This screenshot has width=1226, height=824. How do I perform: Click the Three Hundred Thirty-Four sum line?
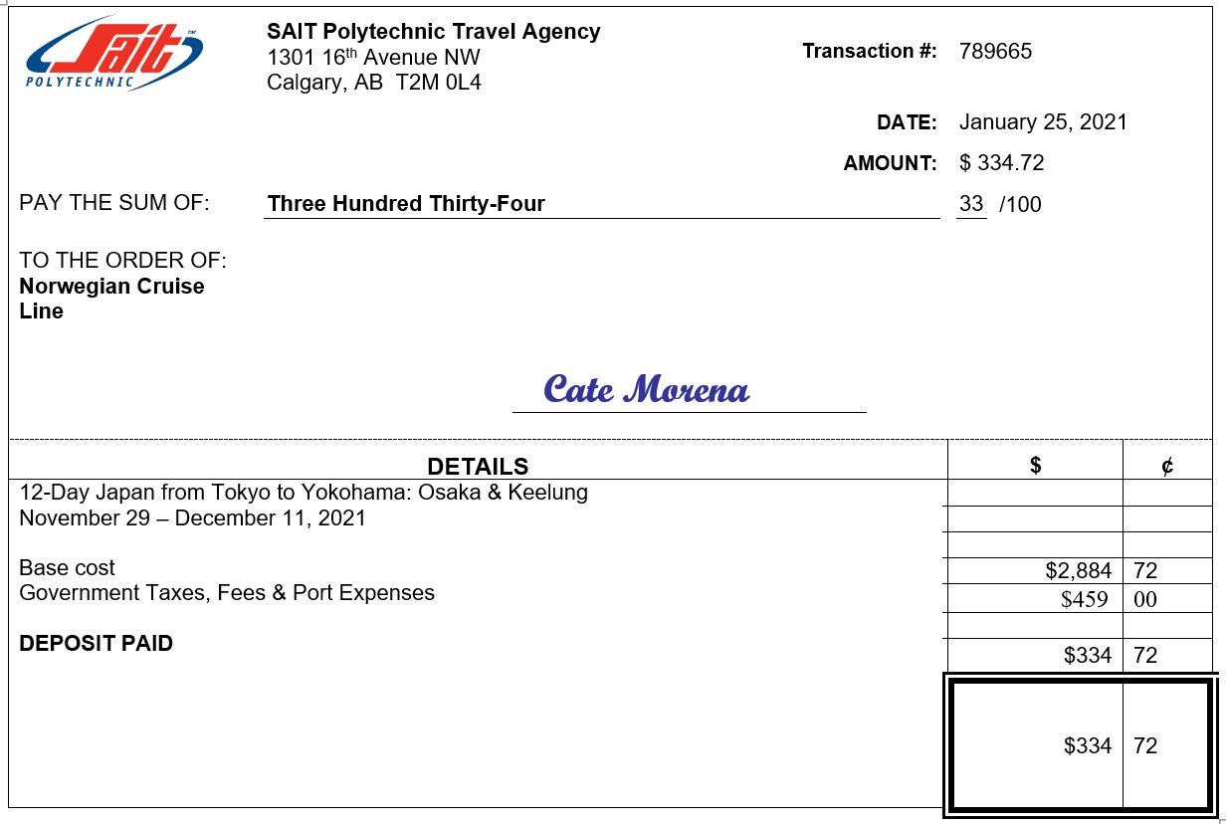406,204
